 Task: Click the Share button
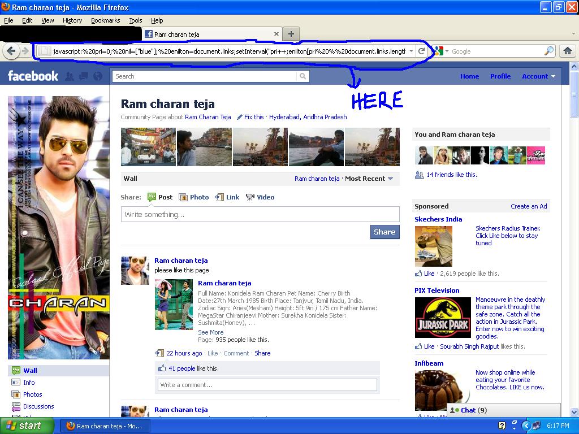pos(384,232)
